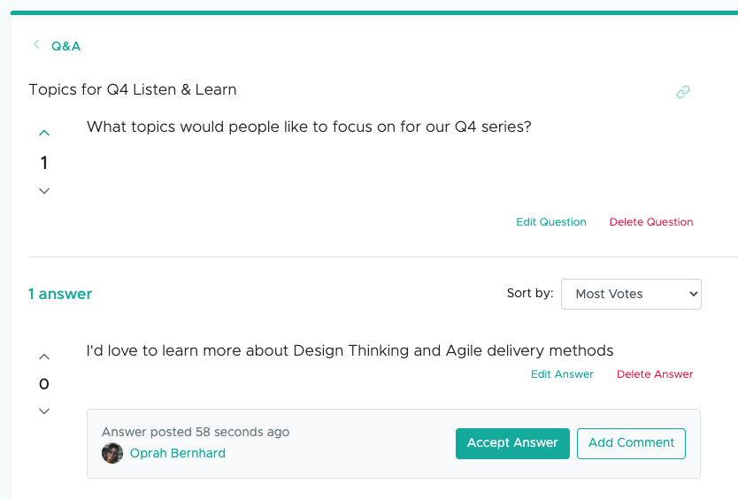Open the Sort by Most Votes dropdown
The height and width of the screenshot is (499, 738).
[631, 294]
